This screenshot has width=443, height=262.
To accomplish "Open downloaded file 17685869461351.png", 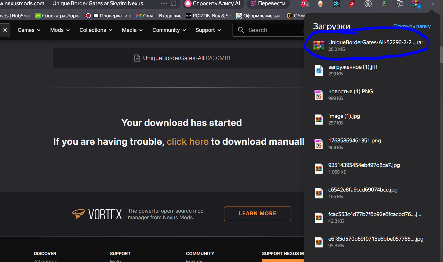I will (355, 141).
